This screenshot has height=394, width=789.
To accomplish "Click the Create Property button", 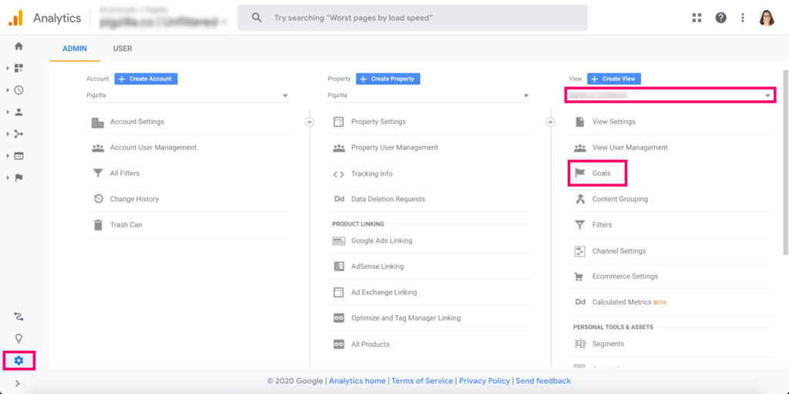I will tap(388, 79).
